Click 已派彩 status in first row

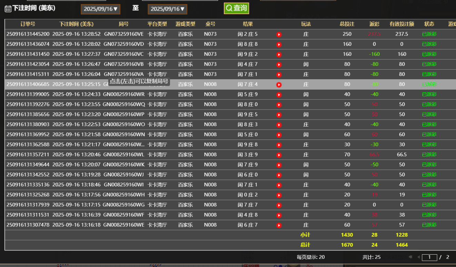tap(429, 34)
